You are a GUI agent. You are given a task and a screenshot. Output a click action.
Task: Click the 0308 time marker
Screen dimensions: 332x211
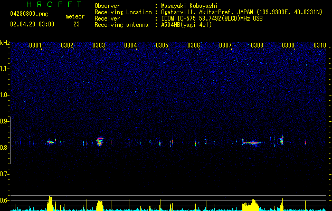coord(257,45)
